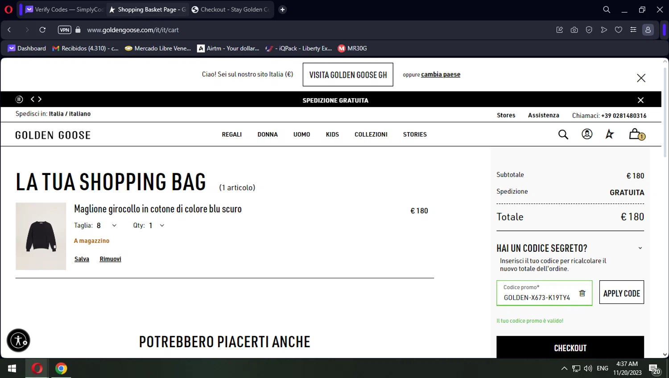Show hidden system tray icons
669x378 pixels.
point(564,368)
